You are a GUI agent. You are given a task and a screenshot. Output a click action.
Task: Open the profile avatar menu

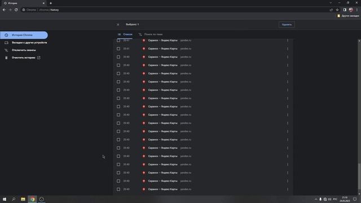(x=351, y=10)
